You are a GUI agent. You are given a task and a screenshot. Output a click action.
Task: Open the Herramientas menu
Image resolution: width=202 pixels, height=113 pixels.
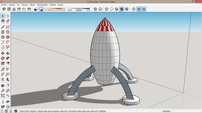[42, 5]
